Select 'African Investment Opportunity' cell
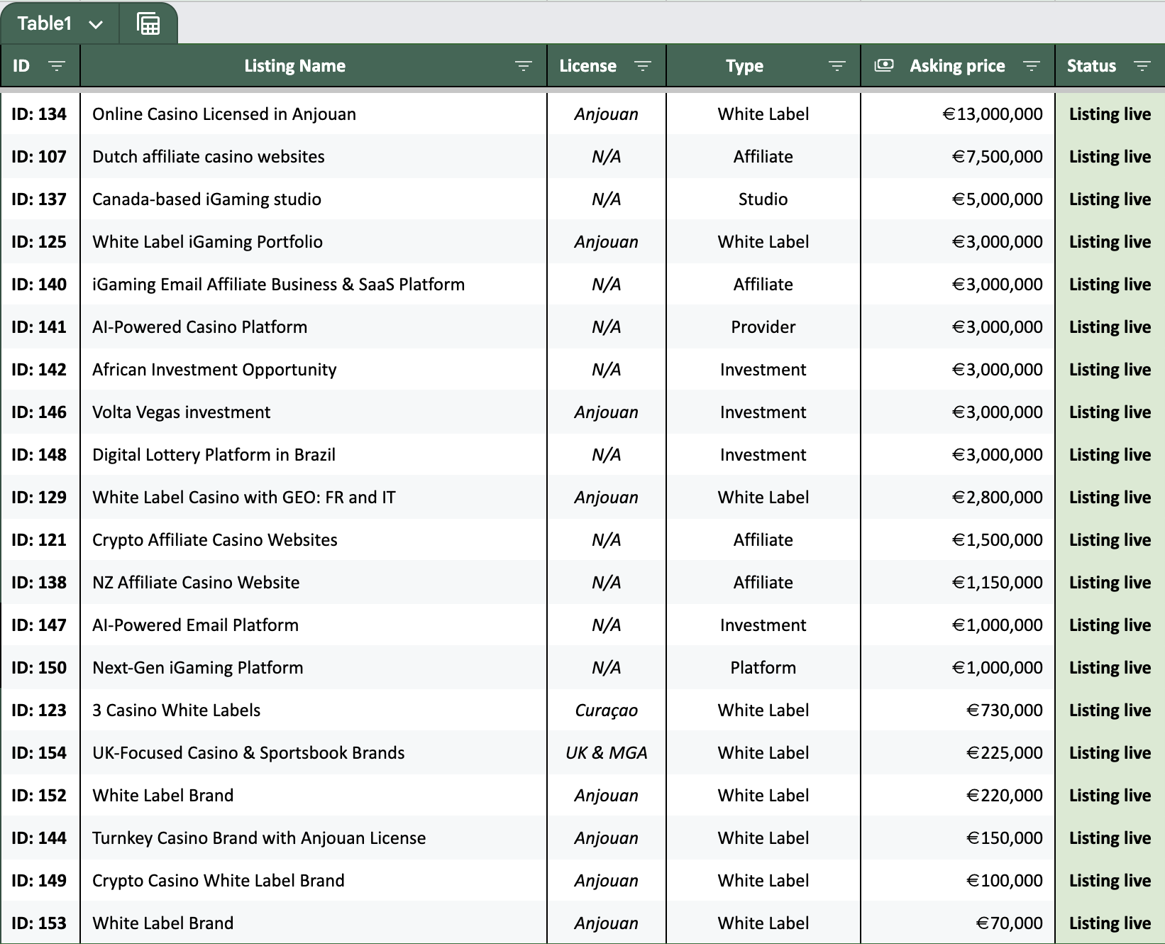Viewport: 1165px width, 944px height. [314, 370]
